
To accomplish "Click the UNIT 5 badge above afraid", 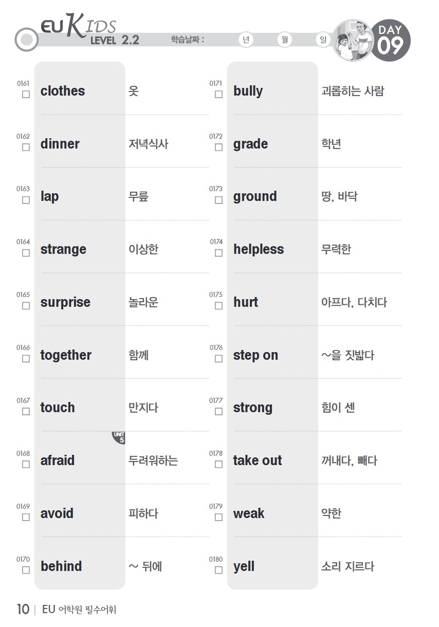I will 119,438.
